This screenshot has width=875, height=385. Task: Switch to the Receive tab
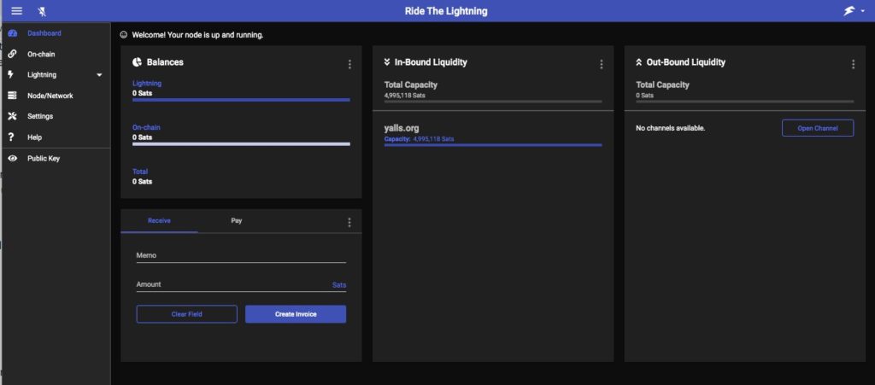[159, 221]
